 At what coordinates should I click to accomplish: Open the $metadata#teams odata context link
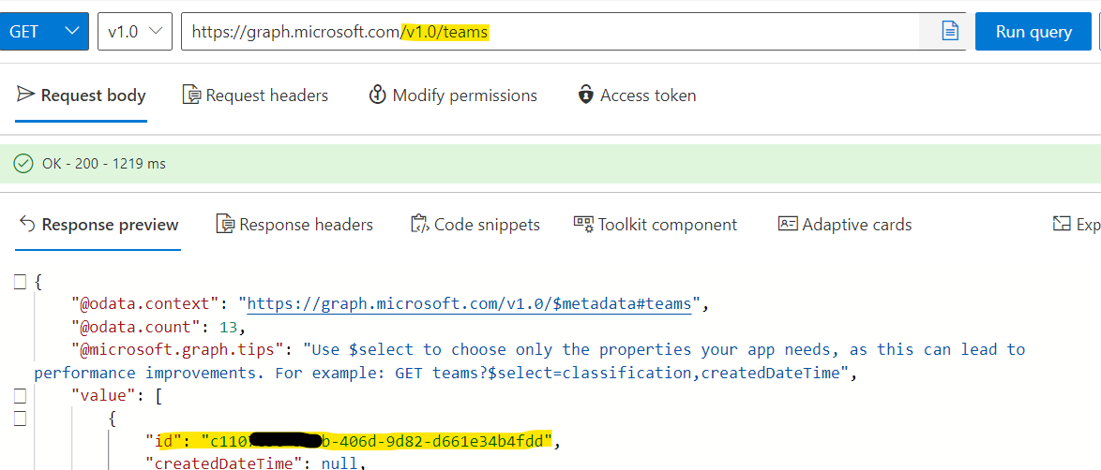(x=470, y=304)
